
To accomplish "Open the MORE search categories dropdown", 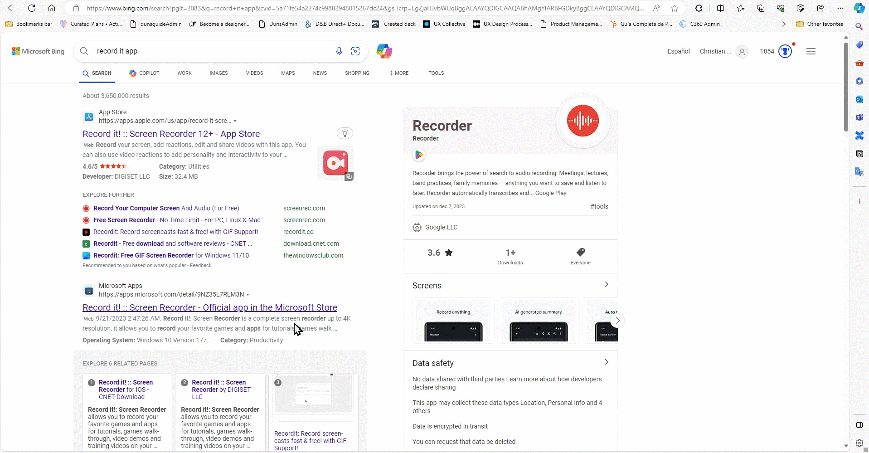I will [x=399, y=73].
